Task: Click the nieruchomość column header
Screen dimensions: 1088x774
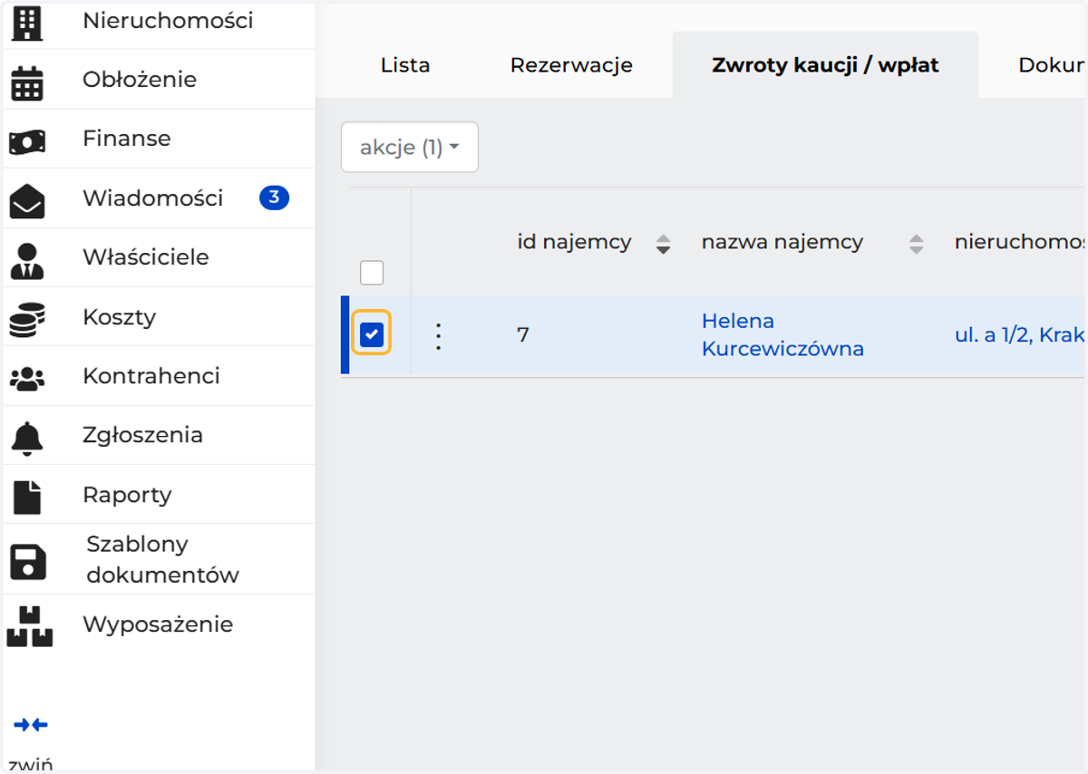Action: pyautogui.click(x=1021, y=243)
